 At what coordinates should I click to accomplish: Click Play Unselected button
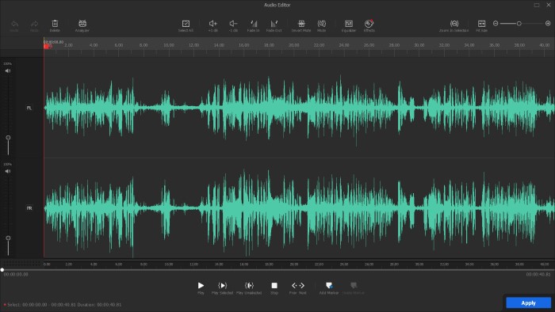(x=249, y=286)
